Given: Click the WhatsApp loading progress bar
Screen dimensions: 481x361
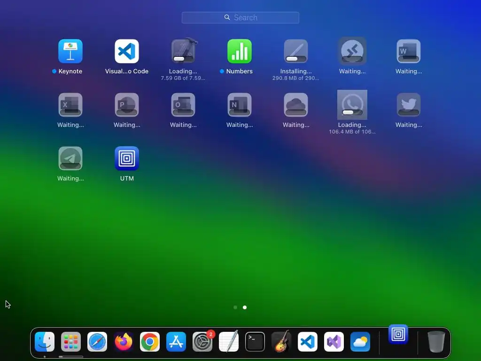Looking at the screenshot, I should (352, 112).
